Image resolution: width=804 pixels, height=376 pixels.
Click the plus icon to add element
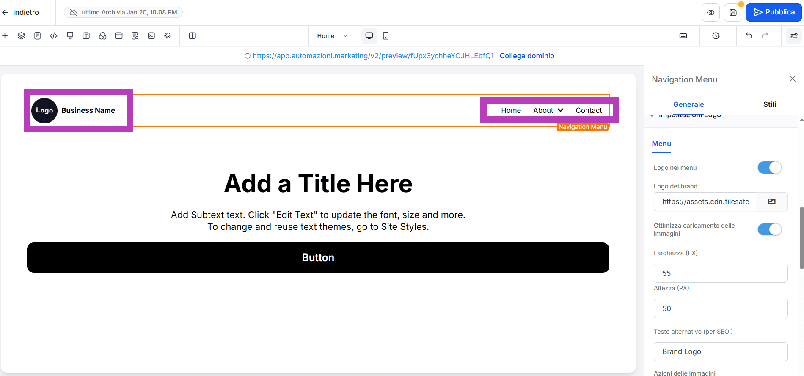(x=5, y=36)
